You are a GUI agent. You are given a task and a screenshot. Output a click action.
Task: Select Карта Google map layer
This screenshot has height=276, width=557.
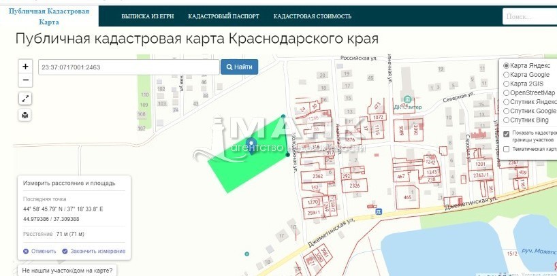click(x=506, y=75)
